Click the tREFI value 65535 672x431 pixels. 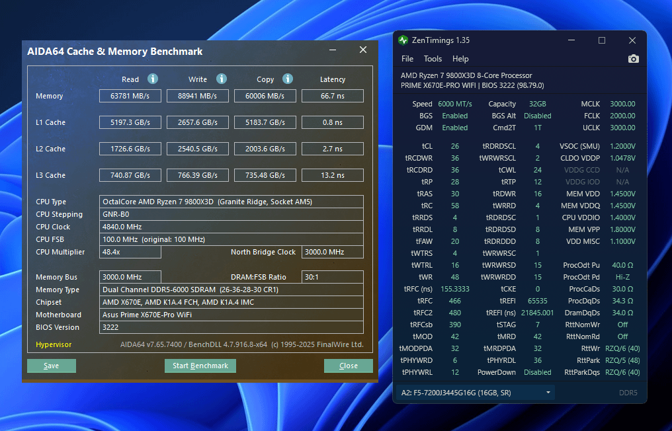(x=538, y=301)
